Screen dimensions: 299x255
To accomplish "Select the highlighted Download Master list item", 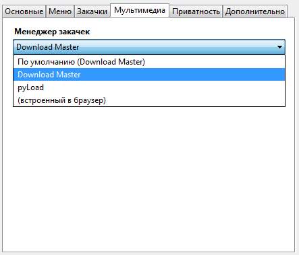I will pos(149,75).
